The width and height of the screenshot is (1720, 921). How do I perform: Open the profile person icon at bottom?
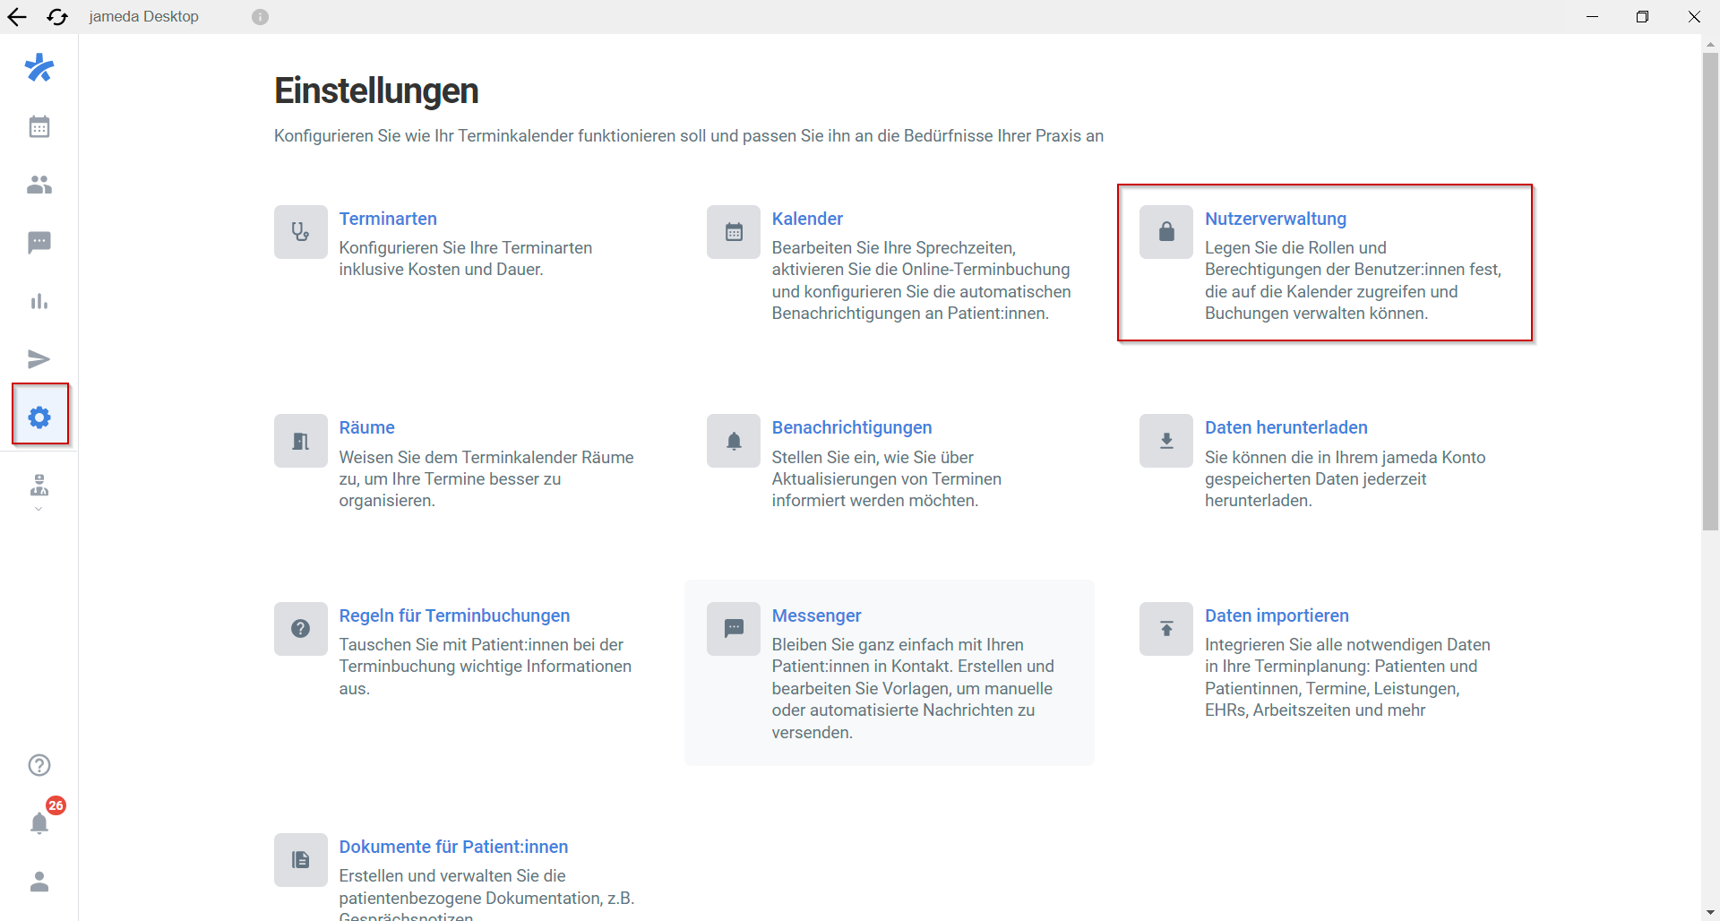[x=39, y=882]
